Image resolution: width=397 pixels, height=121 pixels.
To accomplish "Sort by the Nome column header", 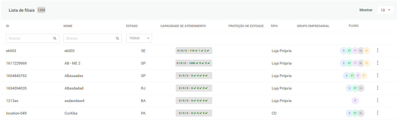I will pyautogui.click(x=68, y=26).
